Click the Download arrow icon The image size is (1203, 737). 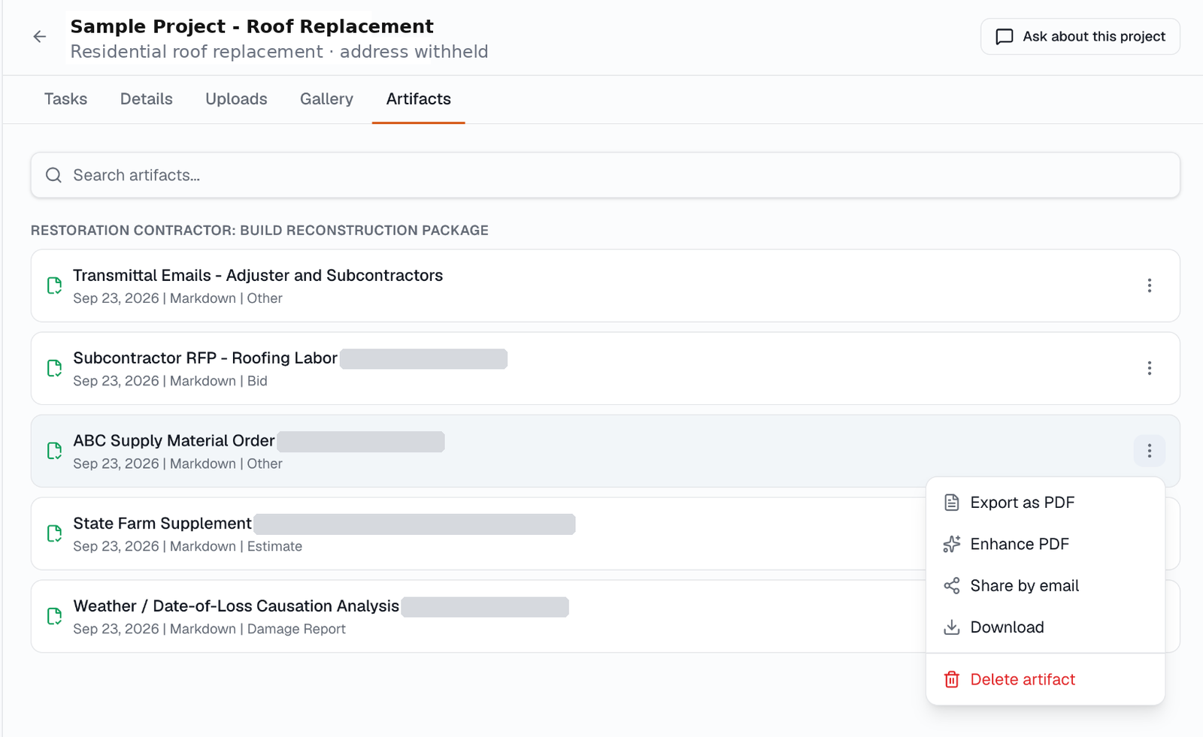952,627
